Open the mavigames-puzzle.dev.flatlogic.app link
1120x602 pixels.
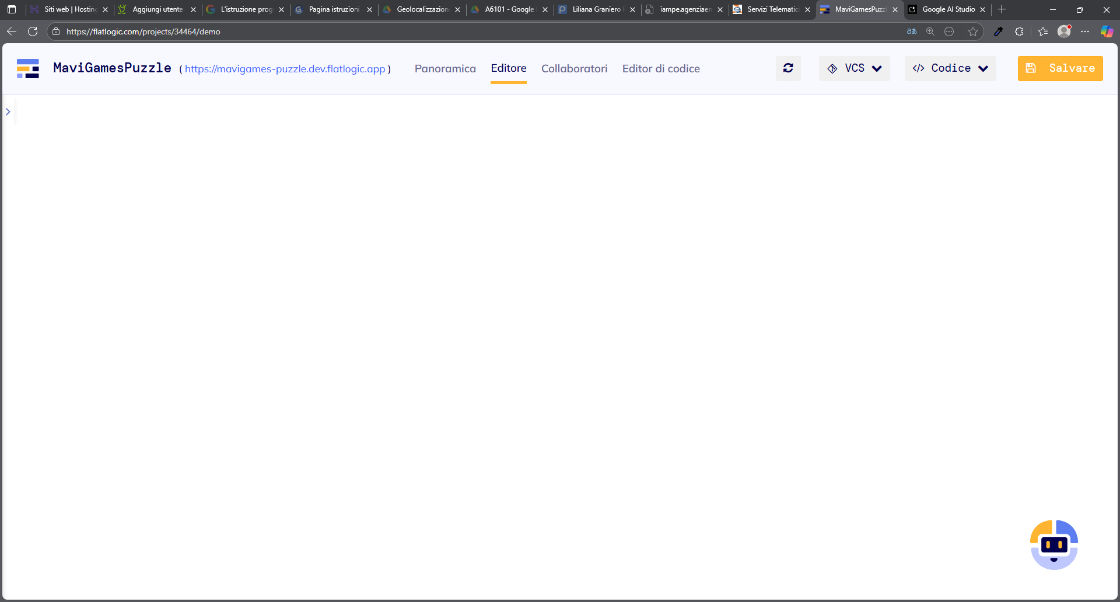pyautogui.click(x=285, y=69)
